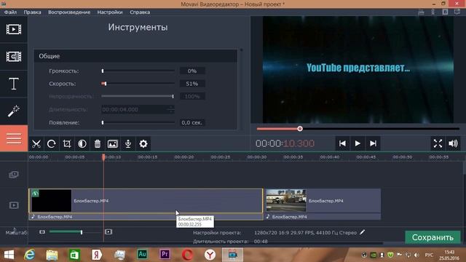
Task: Adjust the Масштаб timeline zoom slider
Action: click(x=76, y=231)
